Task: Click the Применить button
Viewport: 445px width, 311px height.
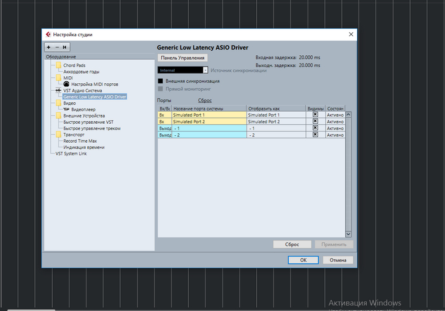Action: point(334,244)
